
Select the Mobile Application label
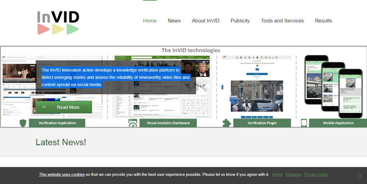(338, 123)
